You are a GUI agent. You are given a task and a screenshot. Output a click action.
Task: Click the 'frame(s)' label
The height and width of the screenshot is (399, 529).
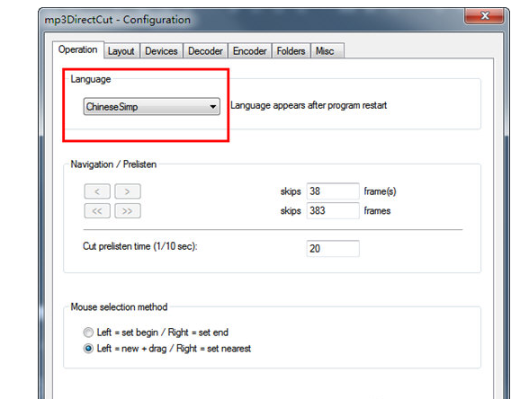[x=380, y=191]
